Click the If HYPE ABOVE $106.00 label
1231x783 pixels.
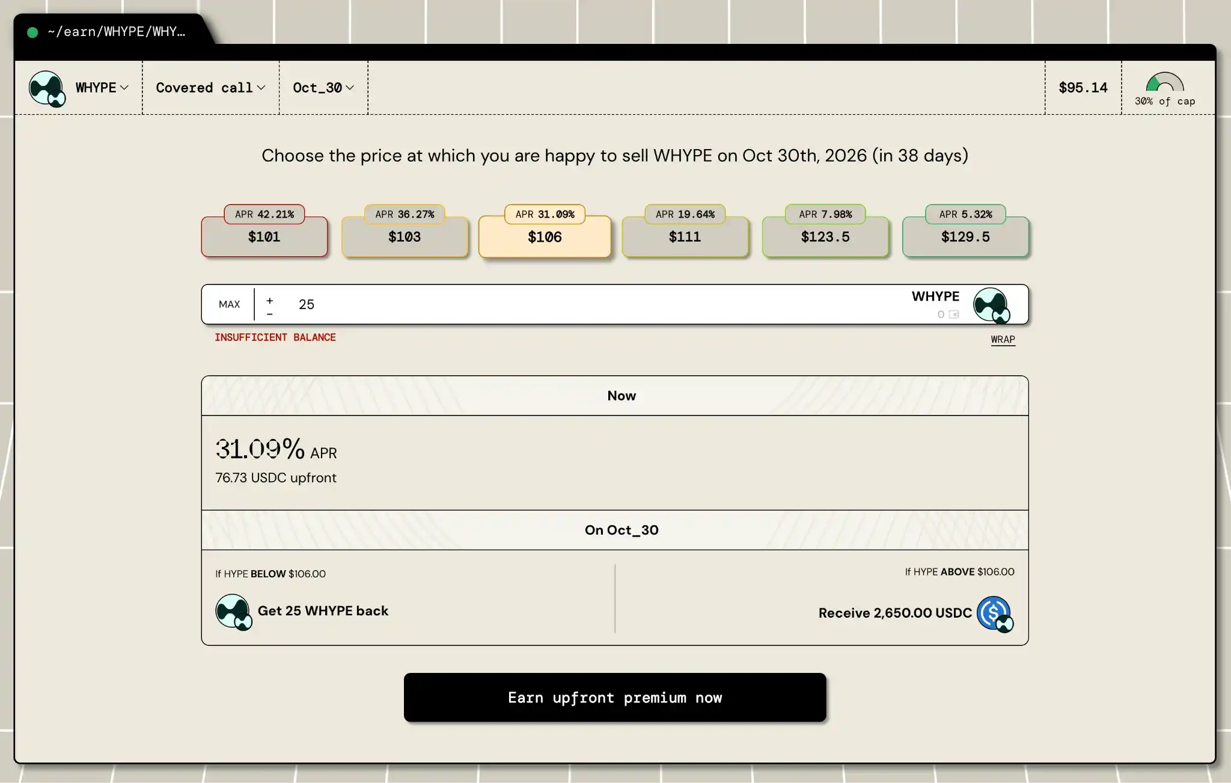coord(959,572)
